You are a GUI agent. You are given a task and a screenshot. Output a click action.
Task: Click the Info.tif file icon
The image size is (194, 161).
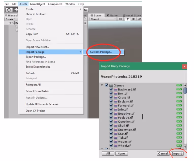(116, 110)
